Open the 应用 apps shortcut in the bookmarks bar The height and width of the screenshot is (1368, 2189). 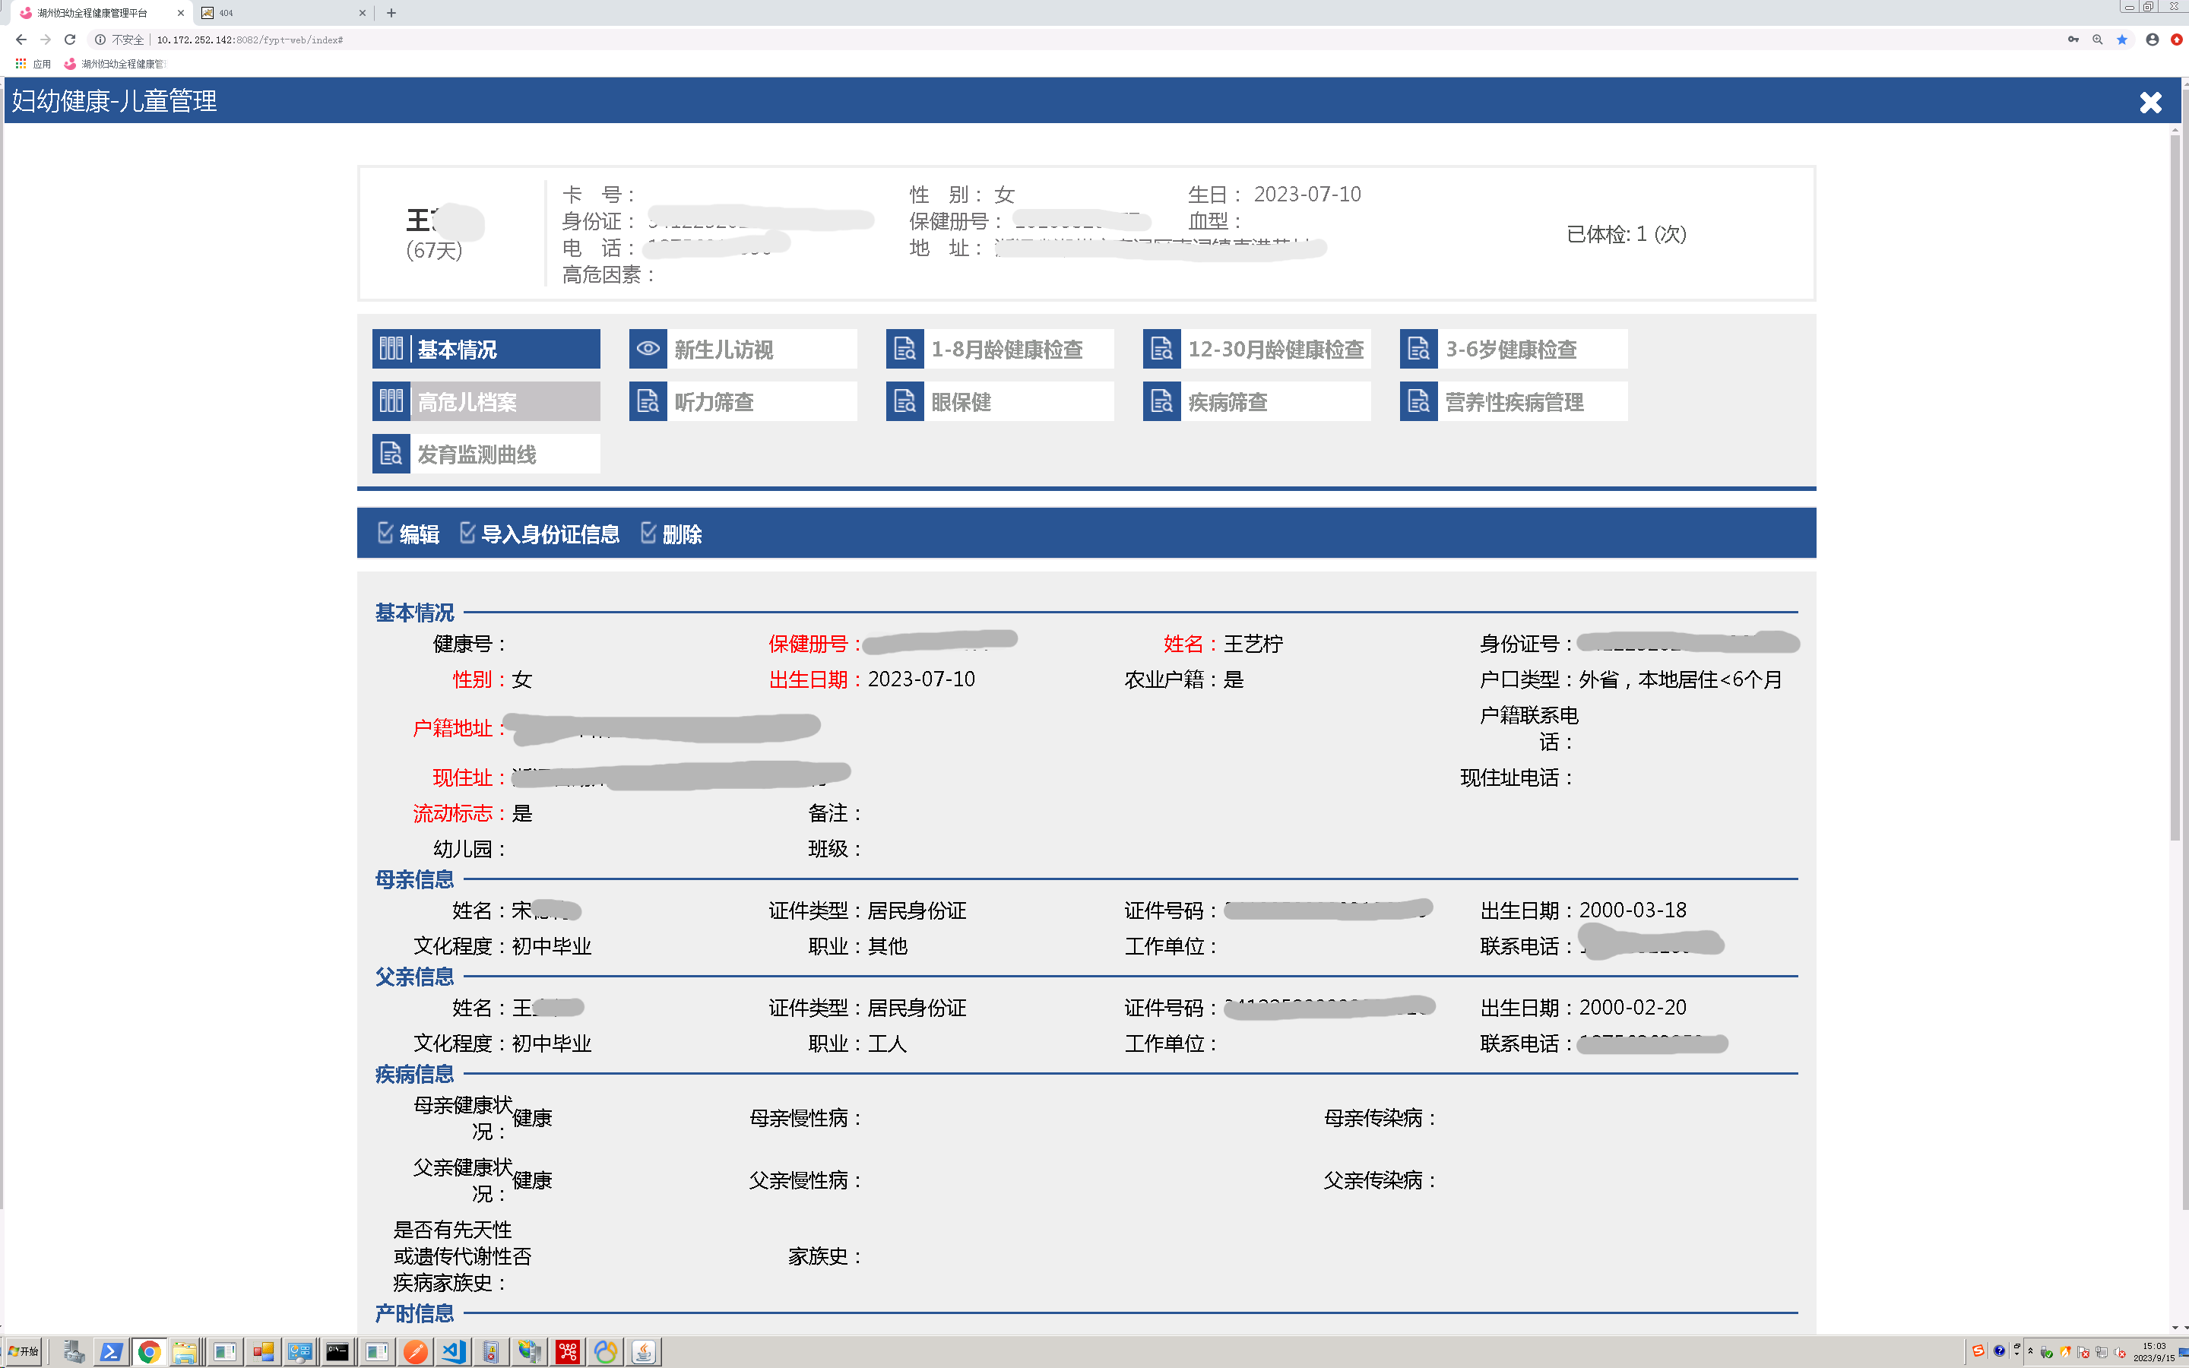tap(33, 65)
